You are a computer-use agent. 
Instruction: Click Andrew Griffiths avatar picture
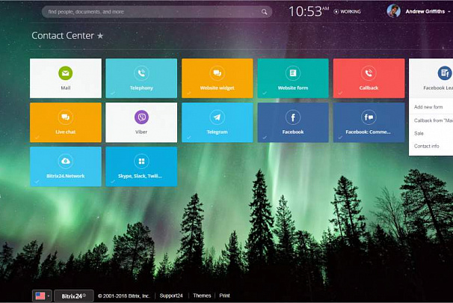coord(393,11)
